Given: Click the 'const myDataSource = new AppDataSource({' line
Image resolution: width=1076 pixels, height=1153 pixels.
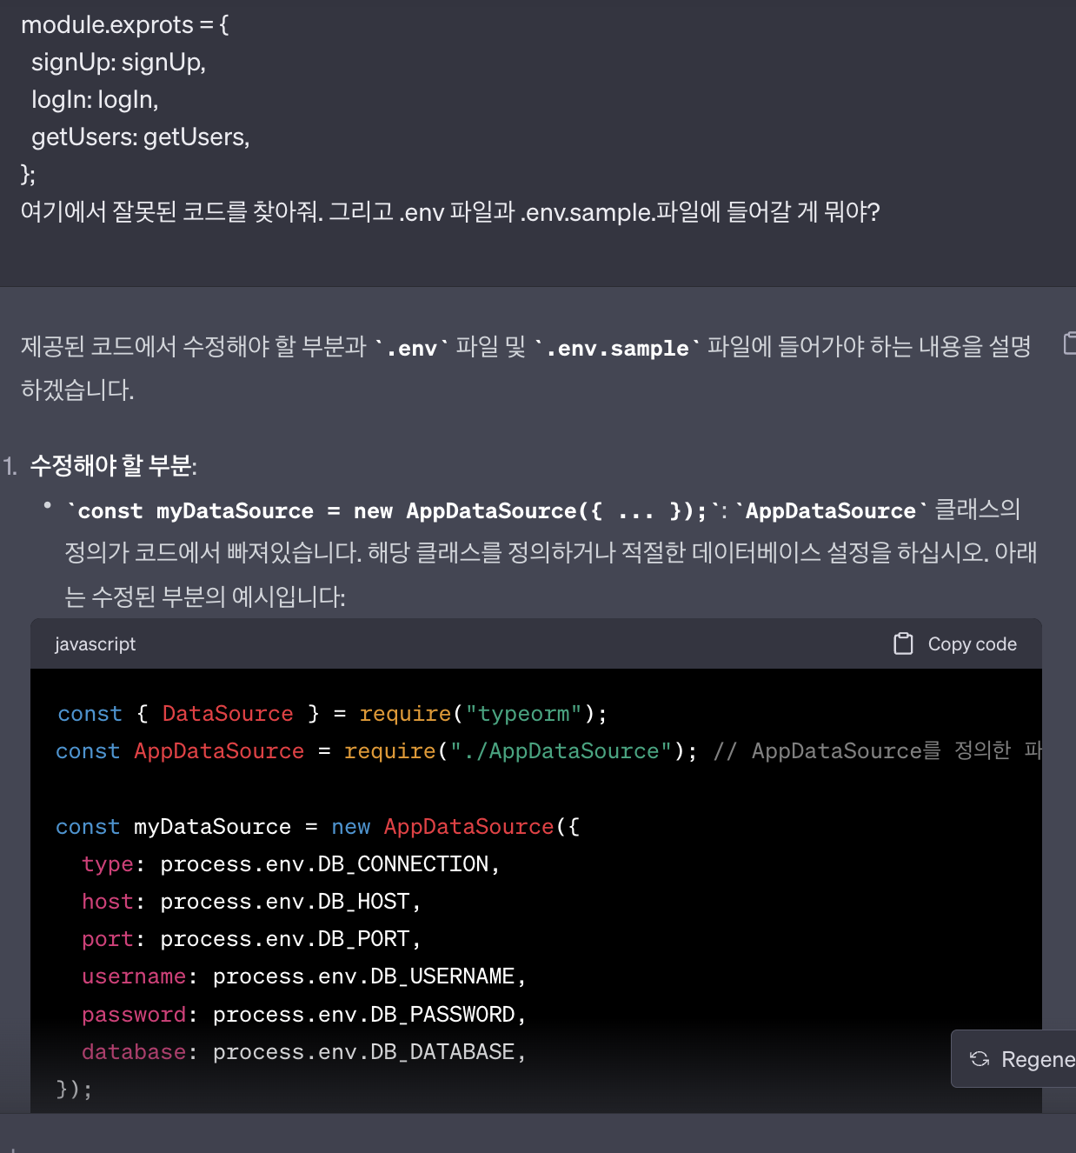Looking at the screenshot, I should (x=317, y=827).
